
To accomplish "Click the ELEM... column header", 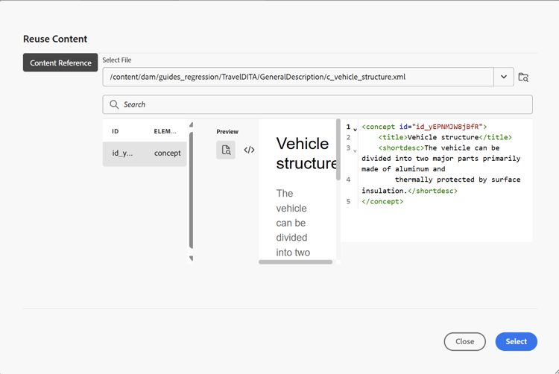I will click(165, 131).
